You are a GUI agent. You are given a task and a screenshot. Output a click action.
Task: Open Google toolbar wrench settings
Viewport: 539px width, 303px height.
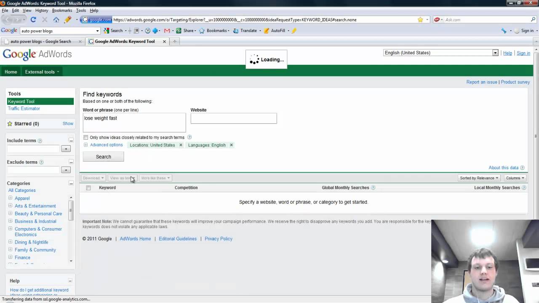(x=504, y=31)
